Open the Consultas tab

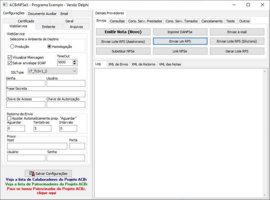point(117,21)
